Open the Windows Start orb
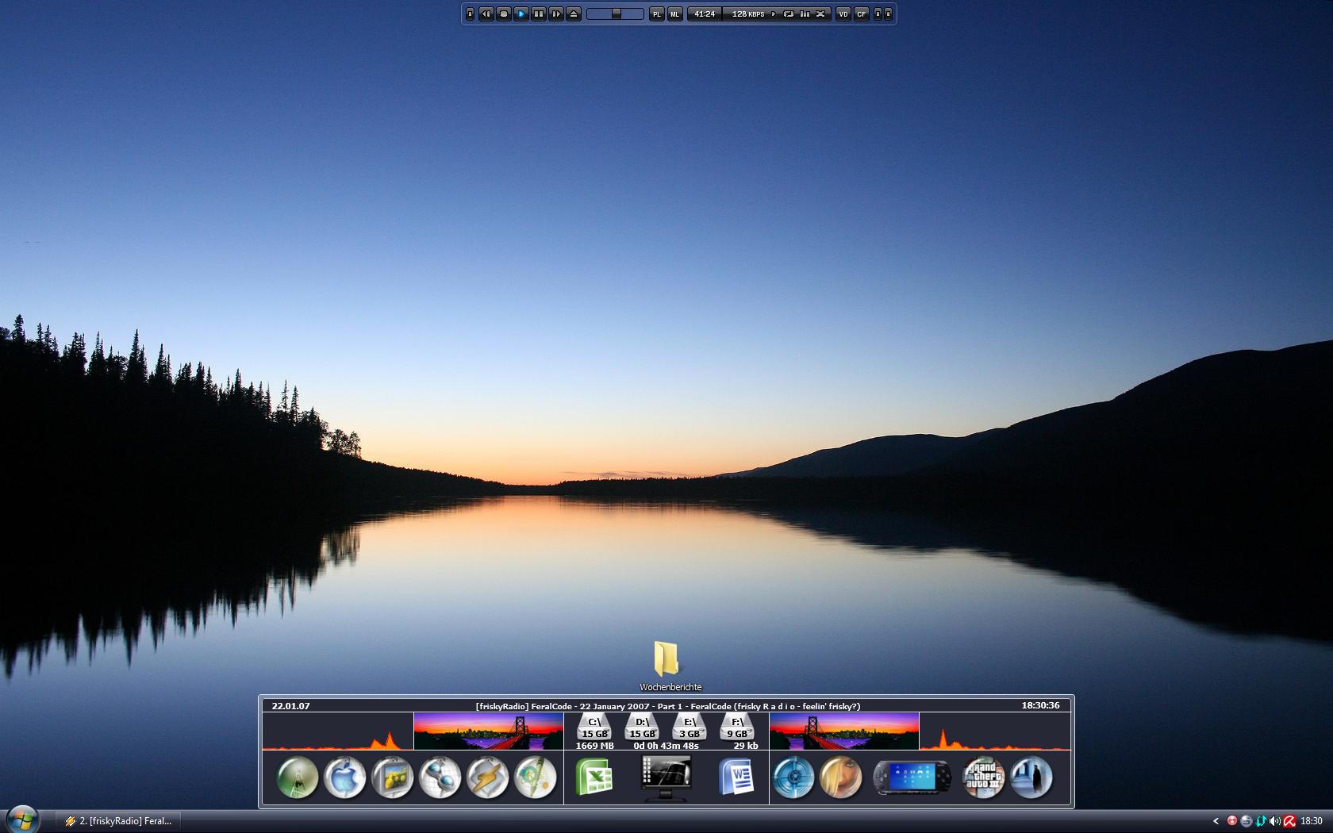 coord(22,820)
